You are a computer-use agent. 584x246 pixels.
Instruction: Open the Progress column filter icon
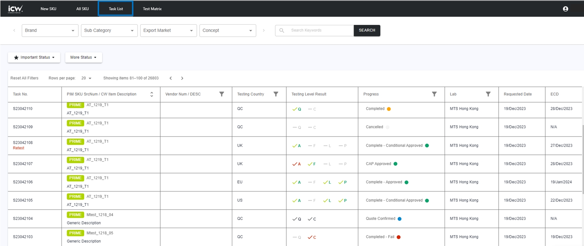tap(434, 94)
